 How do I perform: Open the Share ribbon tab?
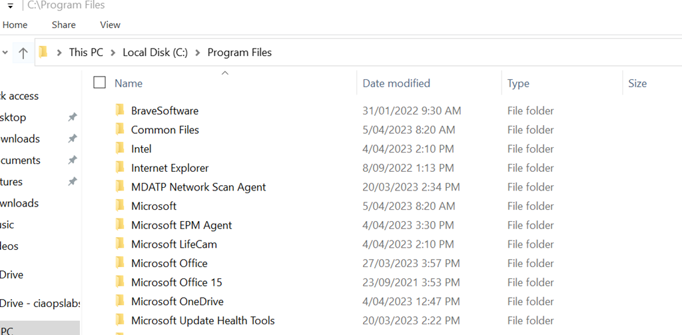[64, 25]
